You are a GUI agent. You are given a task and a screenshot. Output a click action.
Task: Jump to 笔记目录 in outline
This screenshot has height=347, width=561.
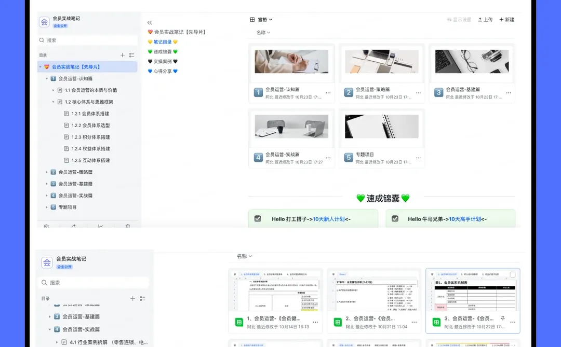tap(163, 42)
